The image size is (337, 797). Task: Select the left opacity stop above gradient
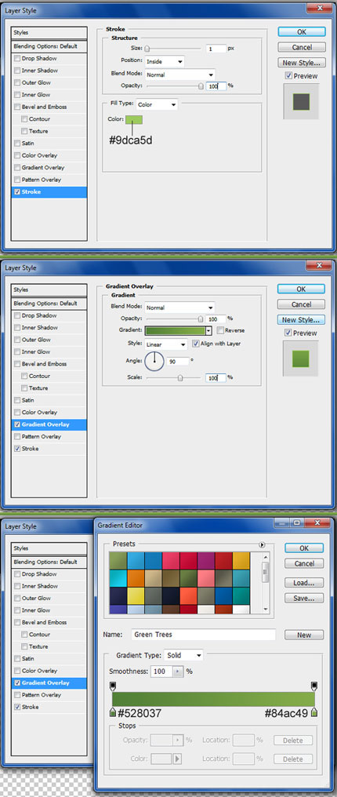113,686
